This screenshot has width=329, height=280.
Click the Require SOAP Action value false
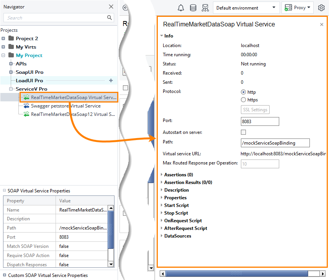(x=82, y=256)
